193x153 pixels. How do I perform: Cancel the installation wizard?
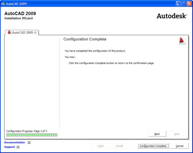click(180, 146)
